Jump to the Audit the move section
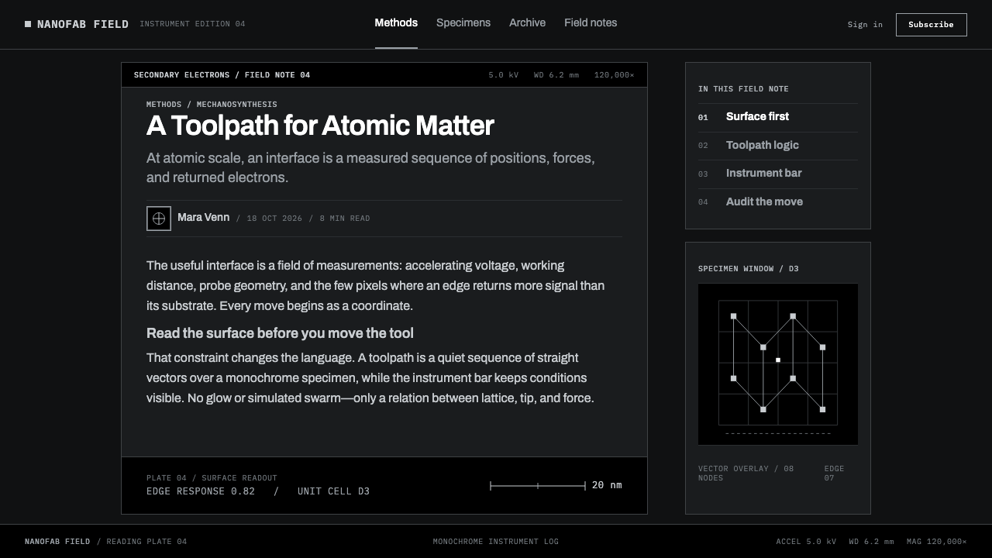Screen dimensions: 992x558 point(778,202)
